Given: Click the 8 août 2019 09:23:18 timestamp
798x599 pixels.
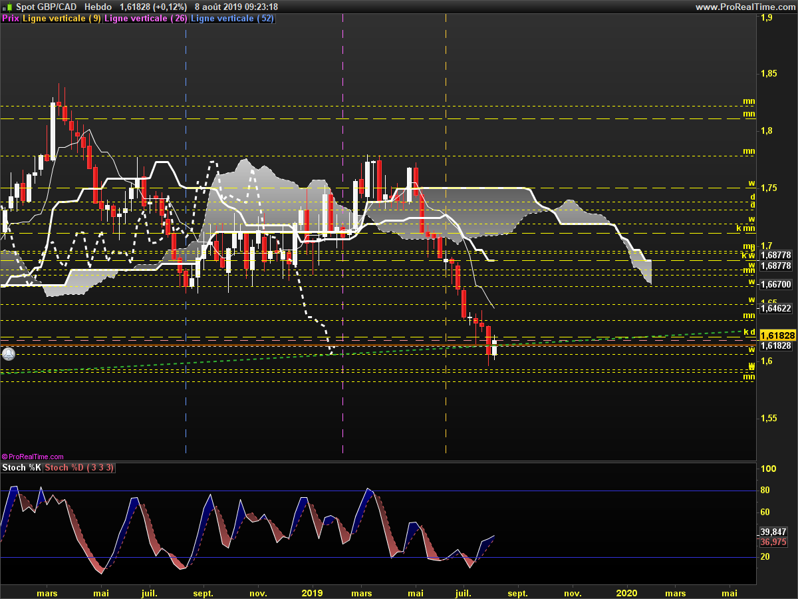Looking at the screenshot, I should [236, 7].
